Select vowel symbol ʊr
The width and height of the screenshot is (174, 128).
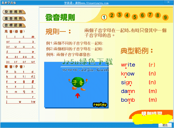pyautogui.click(x=33, y=62)
